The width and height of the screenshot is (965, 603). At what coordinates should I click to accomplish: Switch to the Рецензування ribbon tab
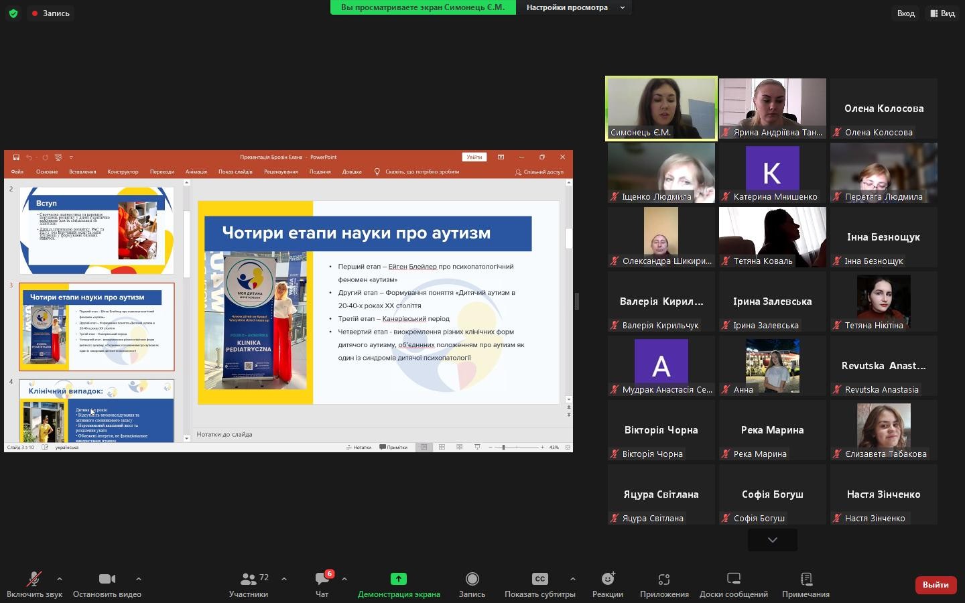click(x=281, y=172)
